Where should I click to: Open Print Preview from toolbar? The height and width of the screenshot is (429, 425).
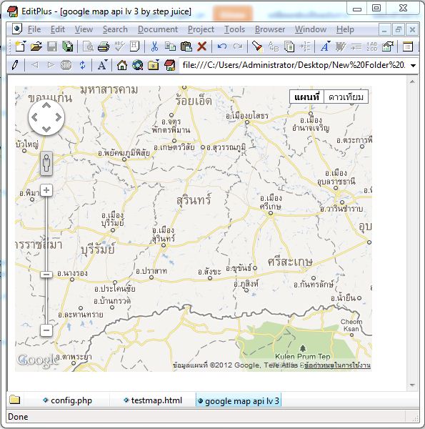click(88, 46)
